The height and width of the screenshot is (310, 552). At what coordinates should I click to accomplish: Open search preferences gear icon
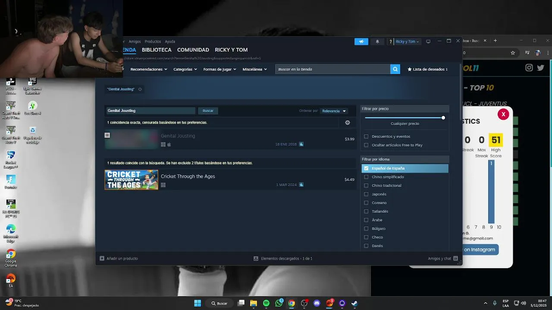(x=348, y=123)
